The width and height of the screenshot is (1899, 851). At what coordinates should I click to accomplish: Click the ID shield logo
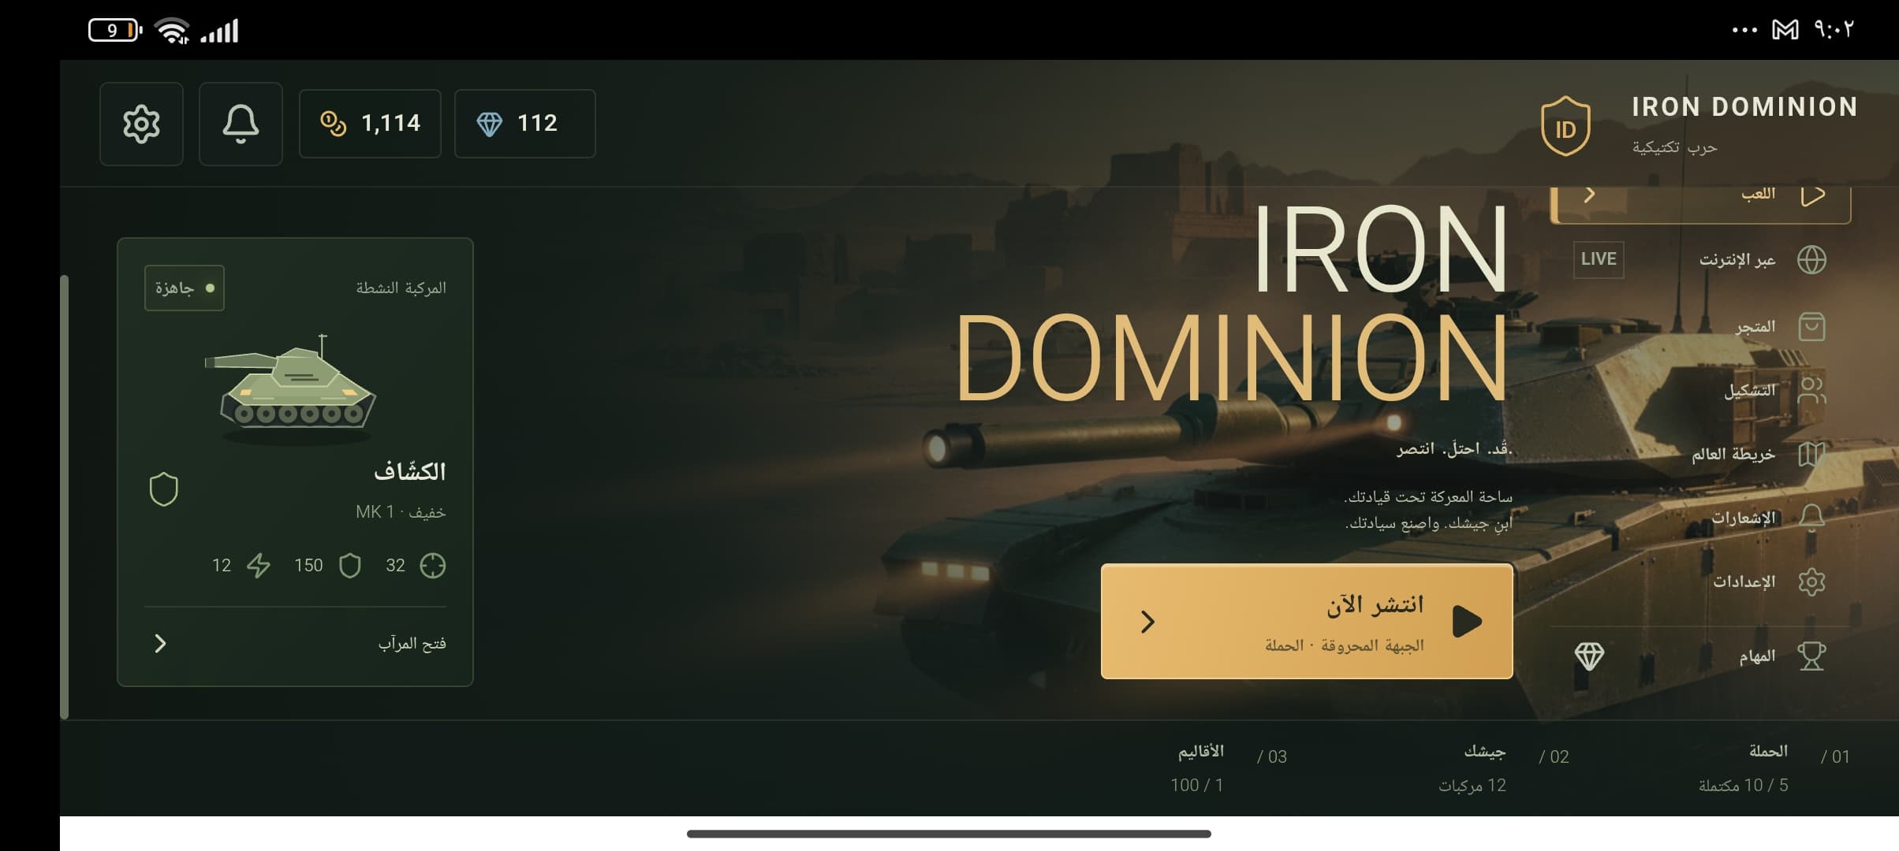tap(1565, 126)
